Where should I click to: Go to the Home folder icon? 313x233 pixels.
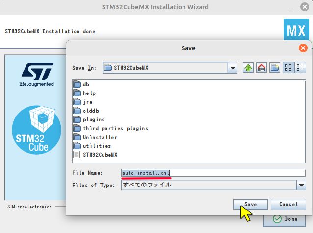point(261,68)
